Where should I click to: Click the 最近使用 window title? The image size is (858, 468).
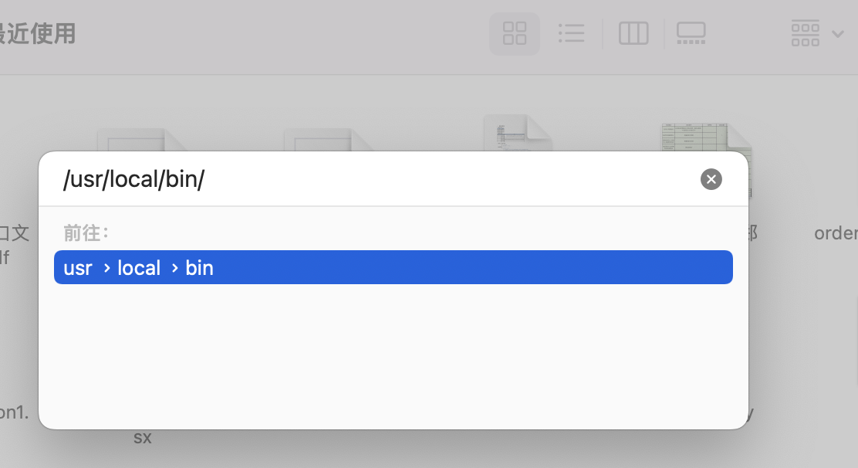(x=38, y=33)
